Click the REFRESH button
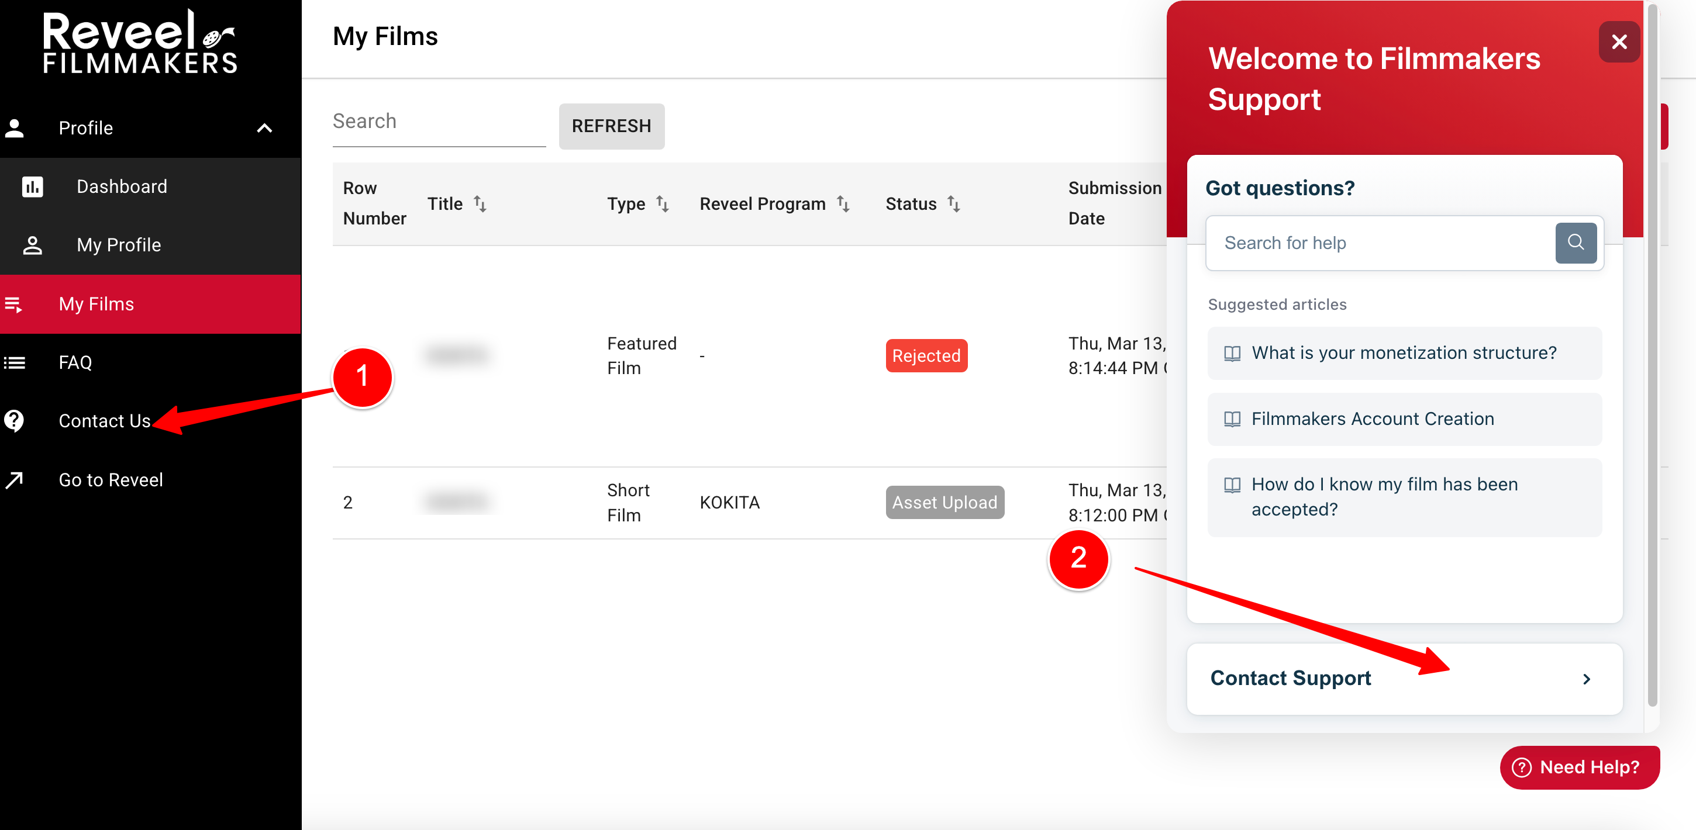This screenshot has width=1696, height=830. [611, 126]
